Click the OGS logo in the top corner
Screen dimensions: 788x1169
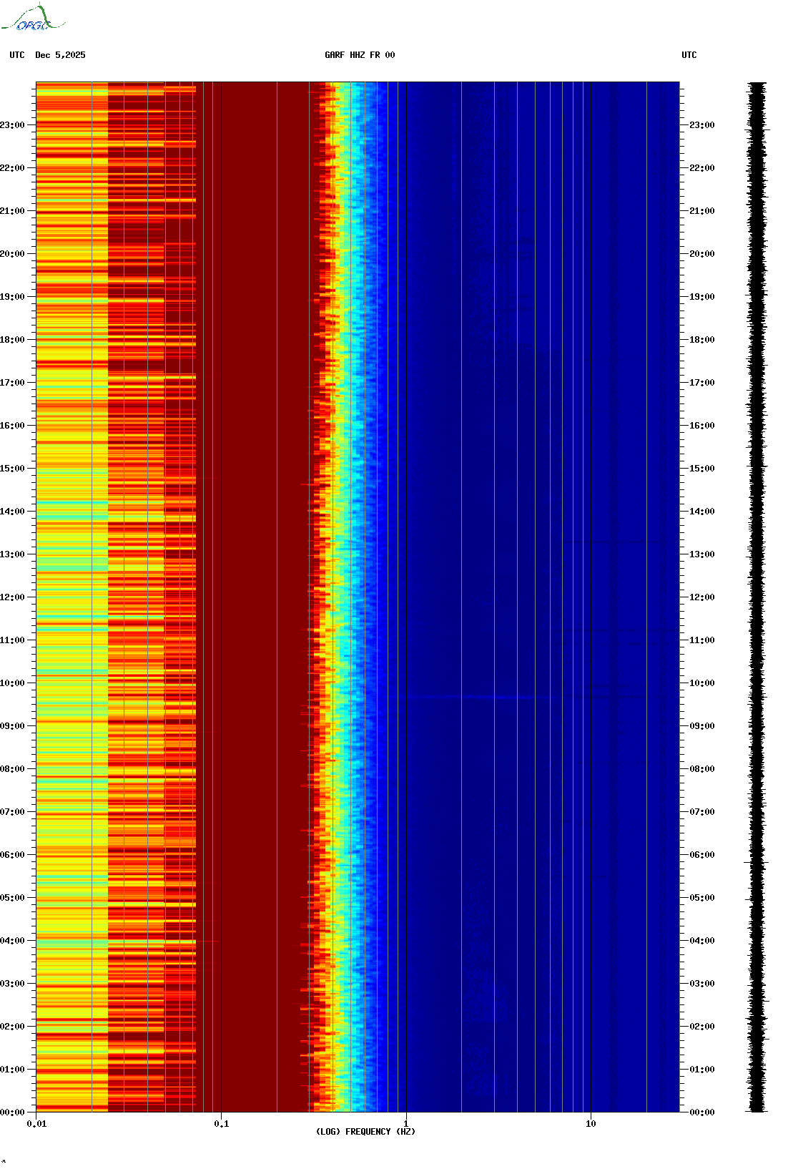34,19
